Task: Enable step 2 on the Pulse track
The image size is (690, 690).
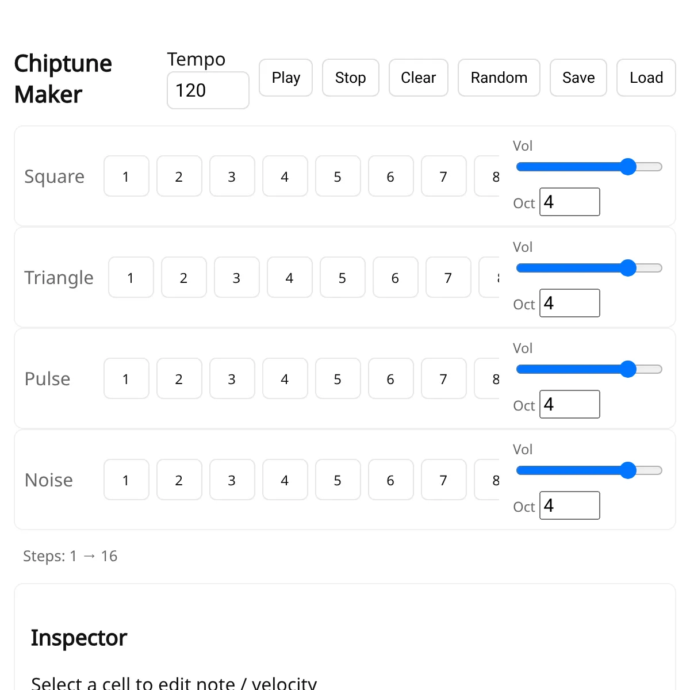Action: [179, 379]
